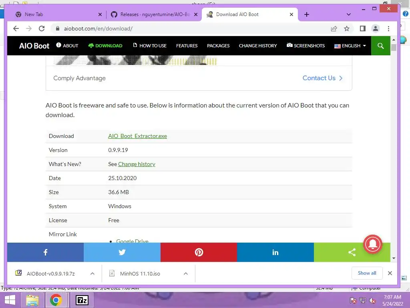Viewport: 410px width, 308px height.
Task: Open the CHANGE HISTORY menu item
Action: [x=258, y=46]
